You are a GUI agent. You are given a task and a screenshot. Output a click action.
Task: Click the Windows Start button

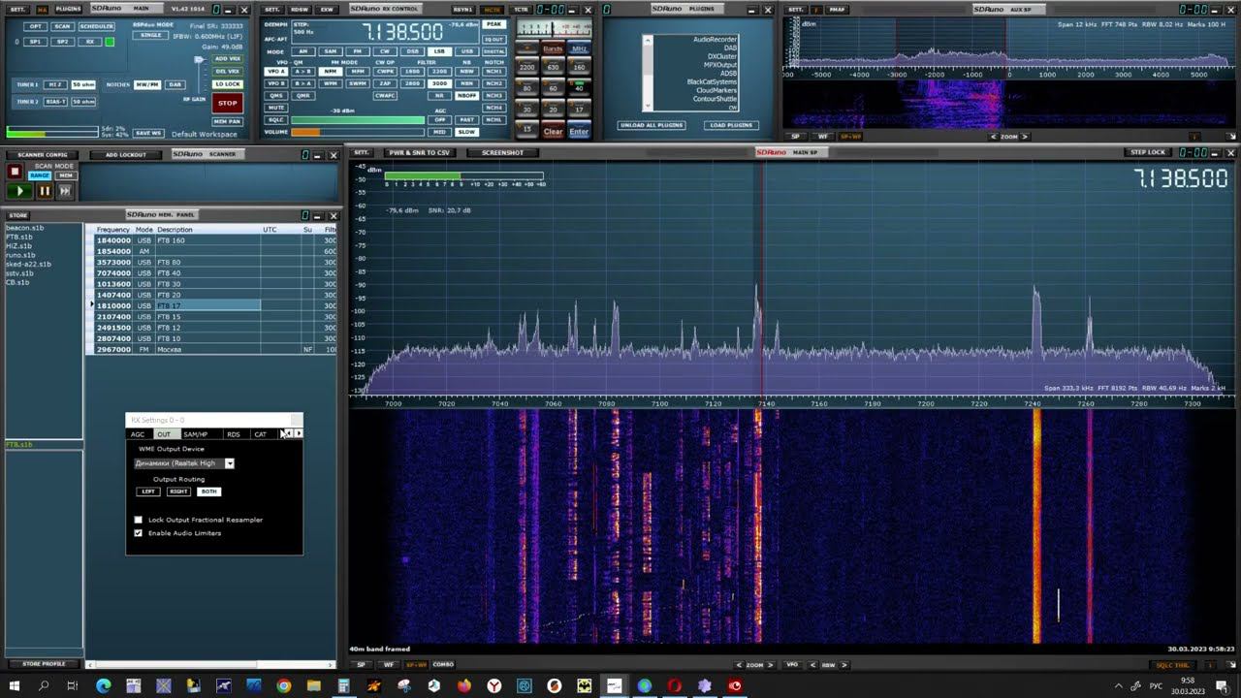[x=15, y=685]
